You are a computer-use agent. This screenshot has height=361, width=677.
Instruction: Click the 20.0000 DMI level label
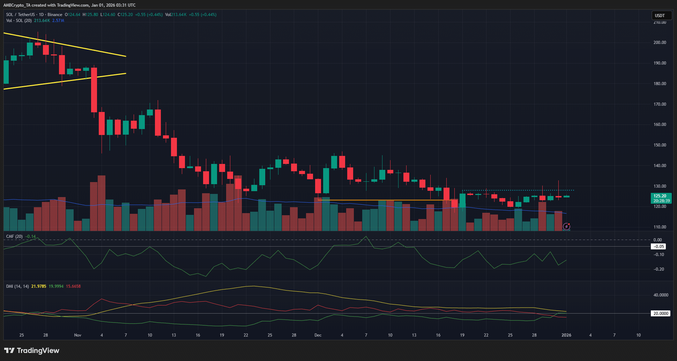point(661,314)
